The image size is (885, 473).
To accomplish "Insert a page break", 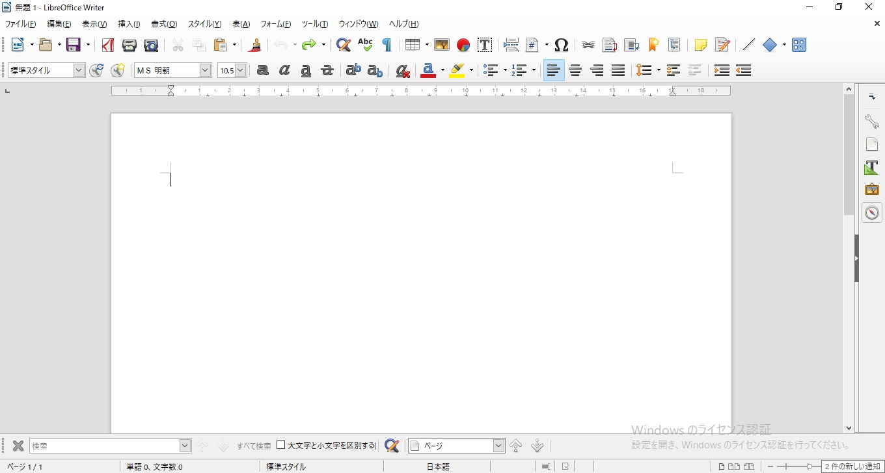I will click(511, 45).
